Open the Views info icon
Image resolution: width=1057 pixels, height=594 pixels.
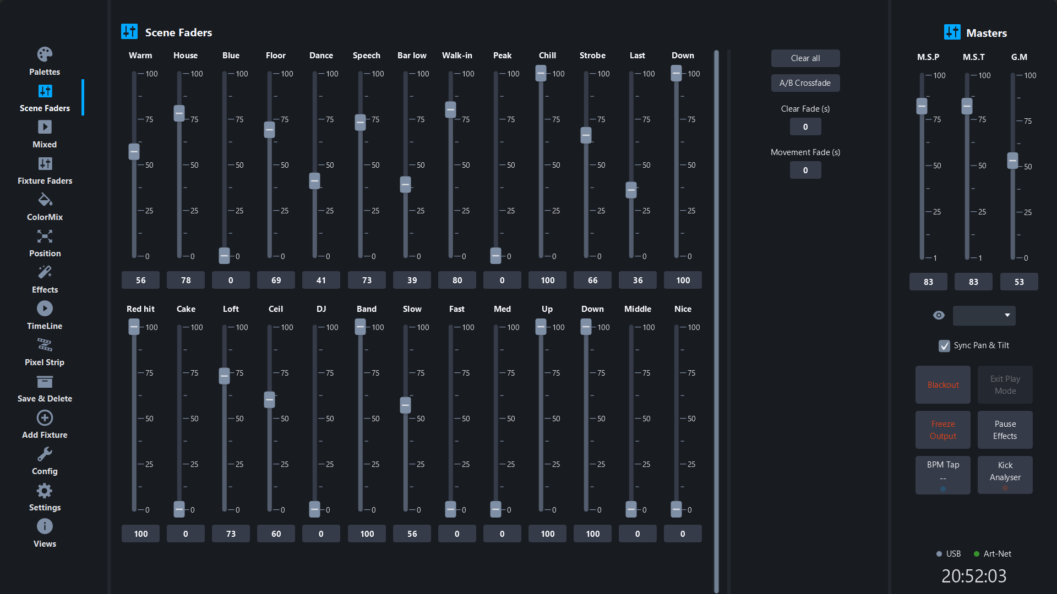point(45,526)
